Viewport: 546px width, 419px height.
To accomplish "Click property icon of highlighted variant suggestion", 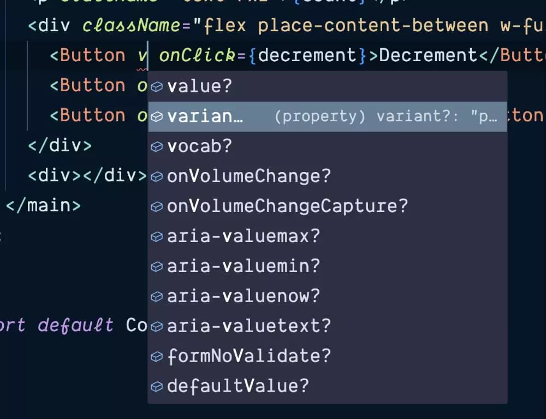I will (157, 116).
